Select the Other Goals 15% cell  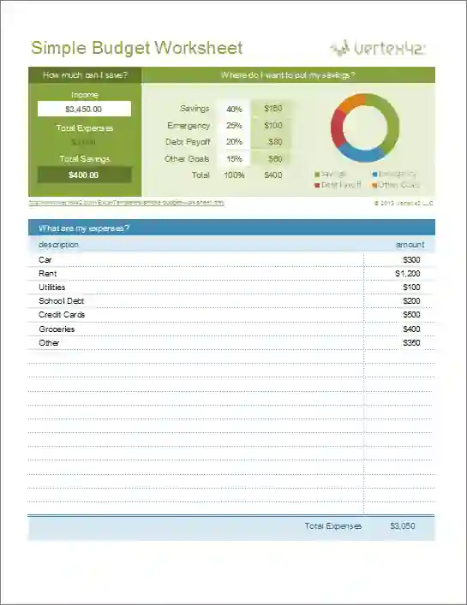[234, 158]
